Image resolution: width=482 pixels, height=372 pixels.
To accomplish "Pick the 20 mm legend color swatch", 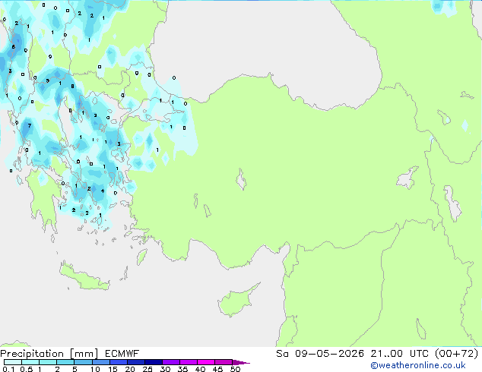I will (x=135, y=362).
